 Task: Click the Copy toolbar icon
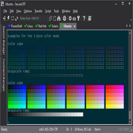pos(51,18)
